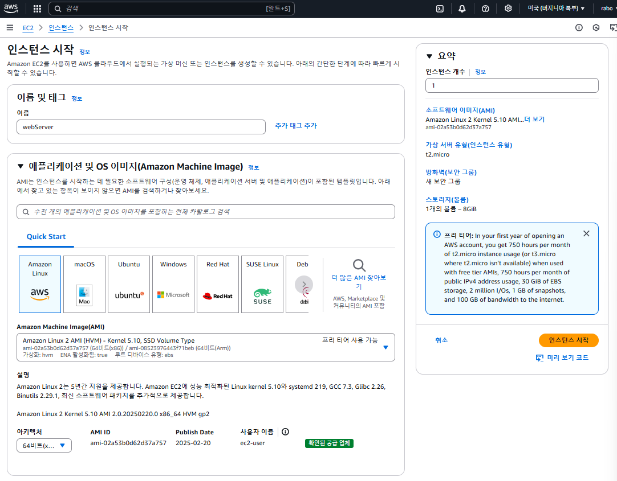Click 정보 link next to 인스턴스 시작 heading
Image resolution: width=617 pixels, height=481 pixels.
pos(84,52)
